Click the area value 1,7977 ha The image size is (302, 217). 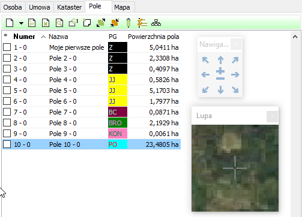point(164,101)
